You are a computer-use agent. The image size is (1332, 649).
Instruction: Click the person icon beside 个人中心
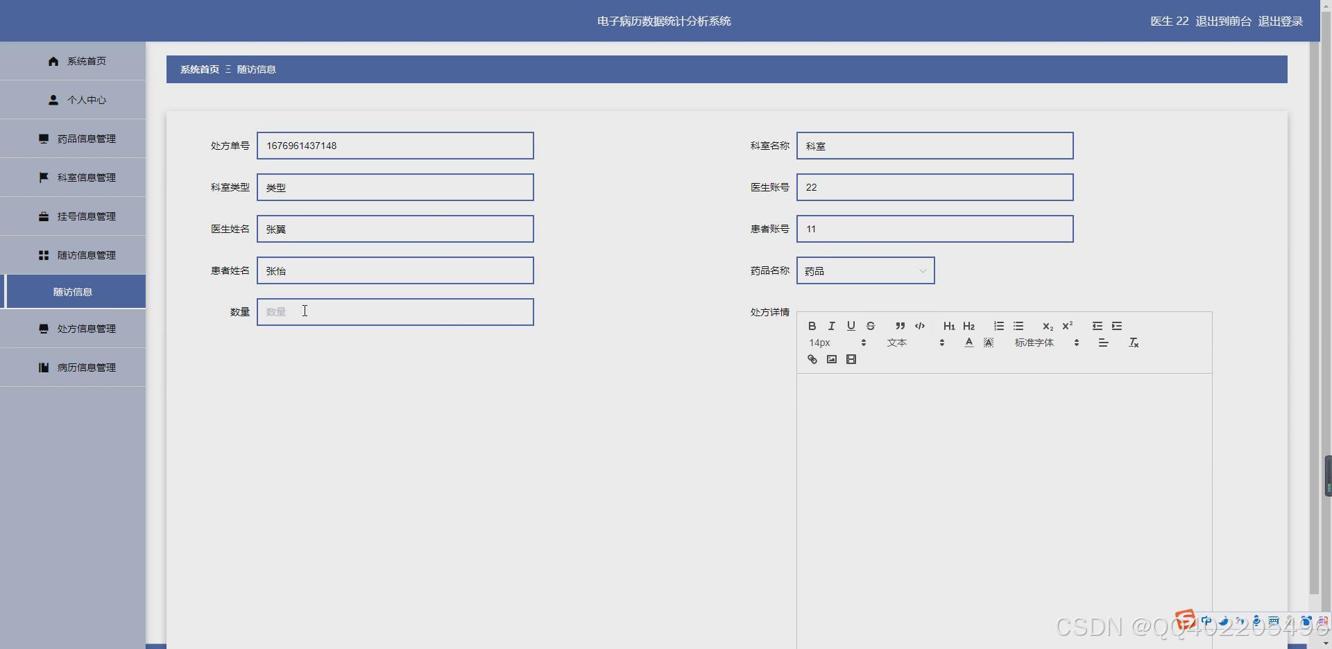[x=53, y=100]
